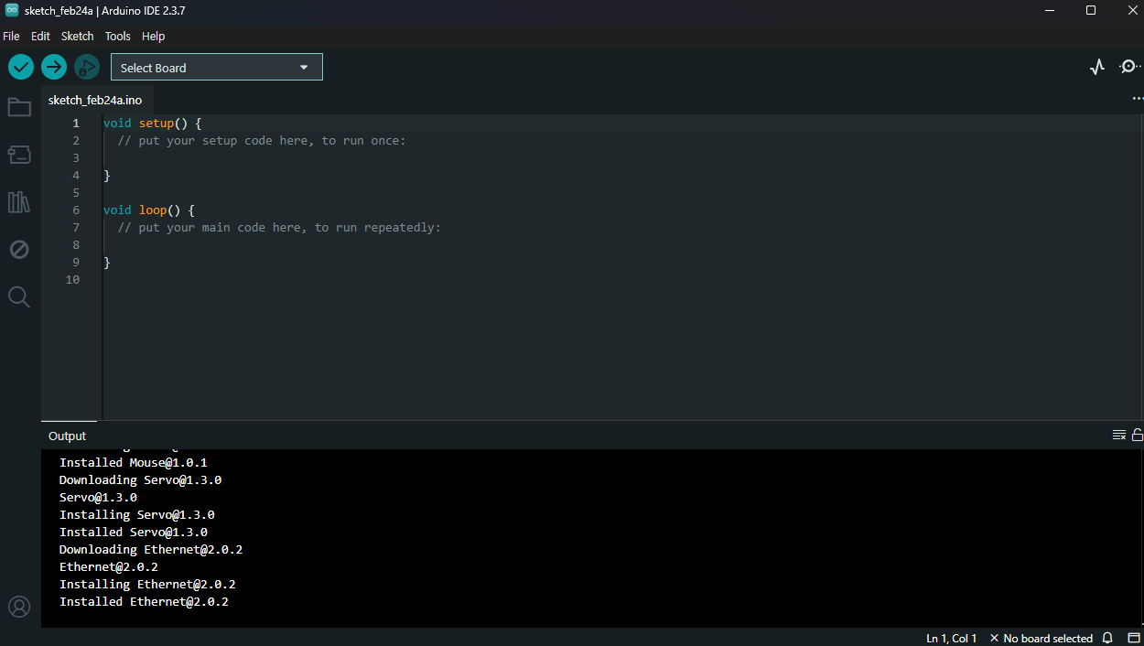This screenshot has height=646, width=1144.
Task: Start Debugging with the debug icon
Action: tap(87, 67)
